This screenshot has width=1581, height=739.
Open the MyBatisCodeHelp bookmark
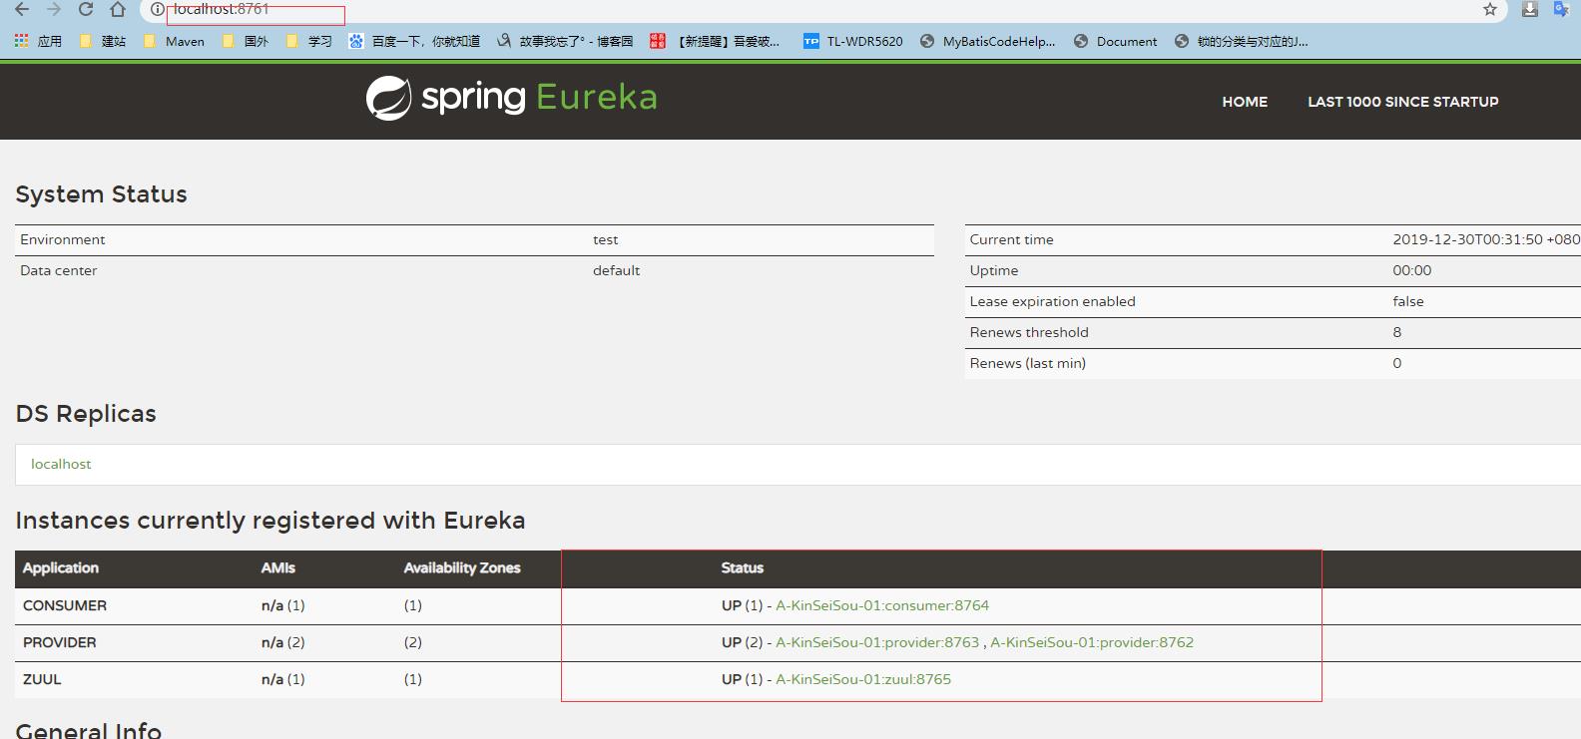pyautogui.click(x=987, y=41)
